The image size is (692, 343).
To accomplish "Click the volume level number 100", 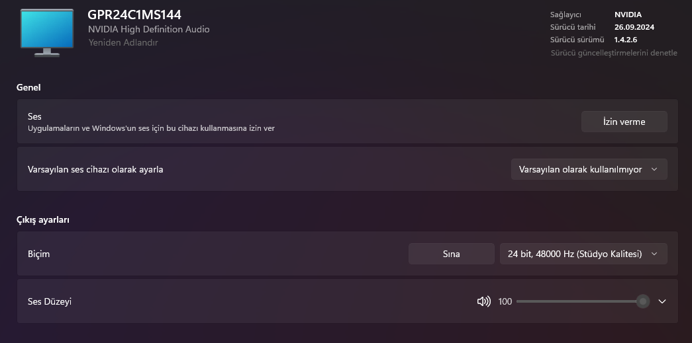I will tap(505, 301).
